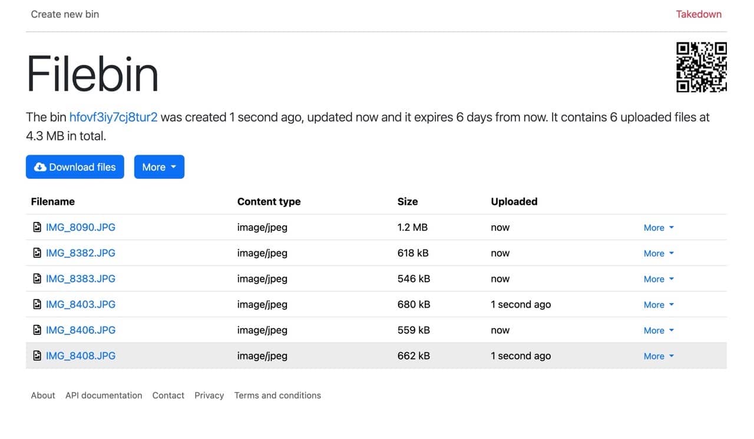Expand the More menu for IMG_8408.JPG
Image resolution: width=754 pixels, height=439 pixels.
(x=659, y=356)
